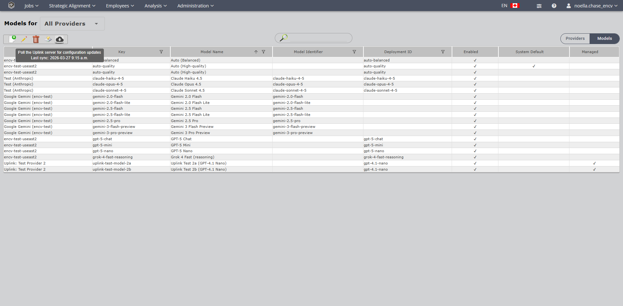623x306 pixels.
Task: Switch to the Providers tab
Action: tap(575, 39)
